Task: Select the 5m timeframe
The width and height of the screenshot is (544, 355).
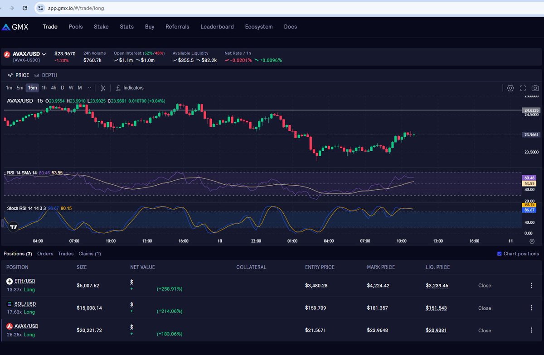Action: (x=20, y=88)
